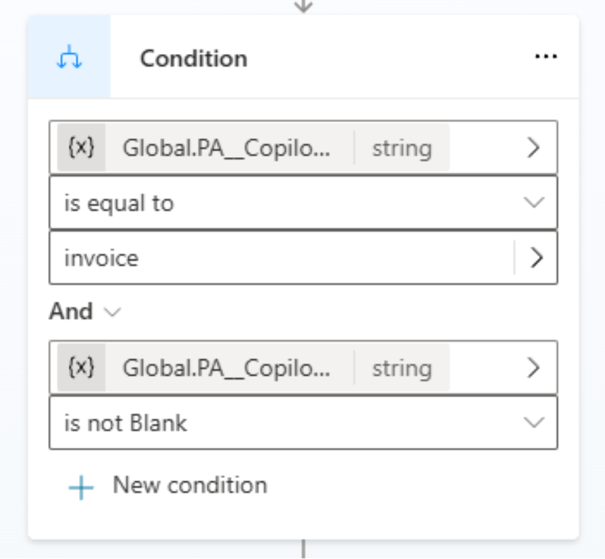Open the 'is equal to' operator dropdown

[303, 203]
